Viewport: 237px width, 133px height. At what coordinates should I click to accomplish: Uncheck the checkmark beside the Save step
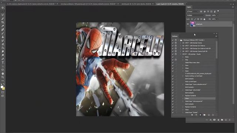173,65
